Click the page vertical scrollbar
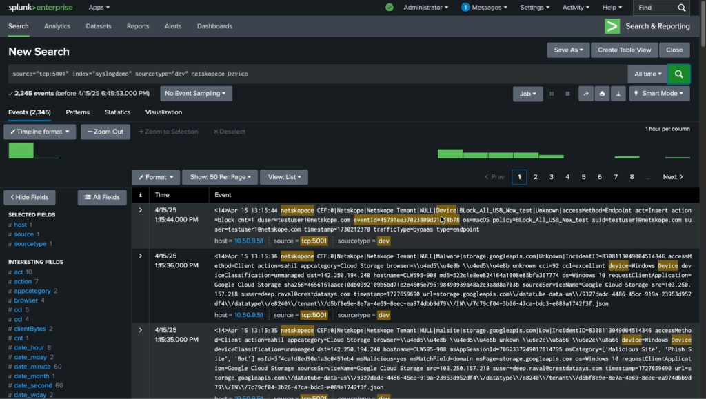Viewport: 706px width, 399px height. (703, 23)
